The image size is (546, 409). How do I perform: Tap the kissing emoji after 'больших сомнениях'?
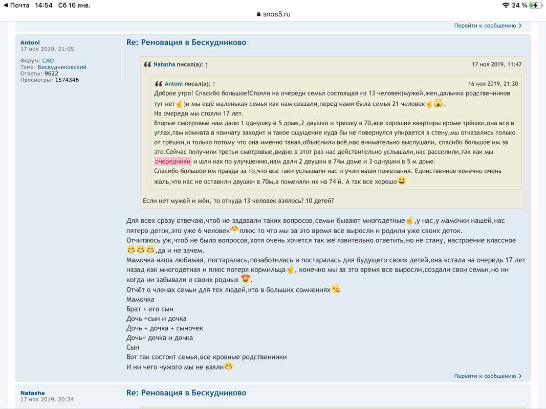(x=335, y=289)
